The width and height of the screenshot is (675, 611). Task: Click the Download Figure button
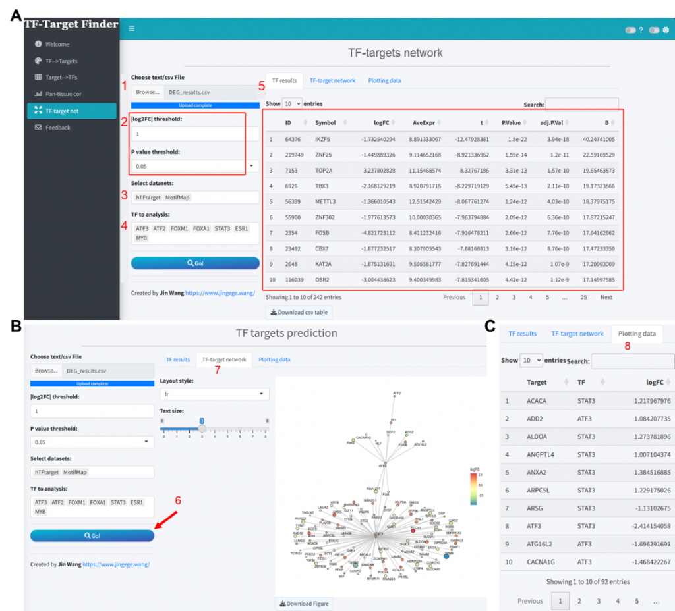point(304,603)
